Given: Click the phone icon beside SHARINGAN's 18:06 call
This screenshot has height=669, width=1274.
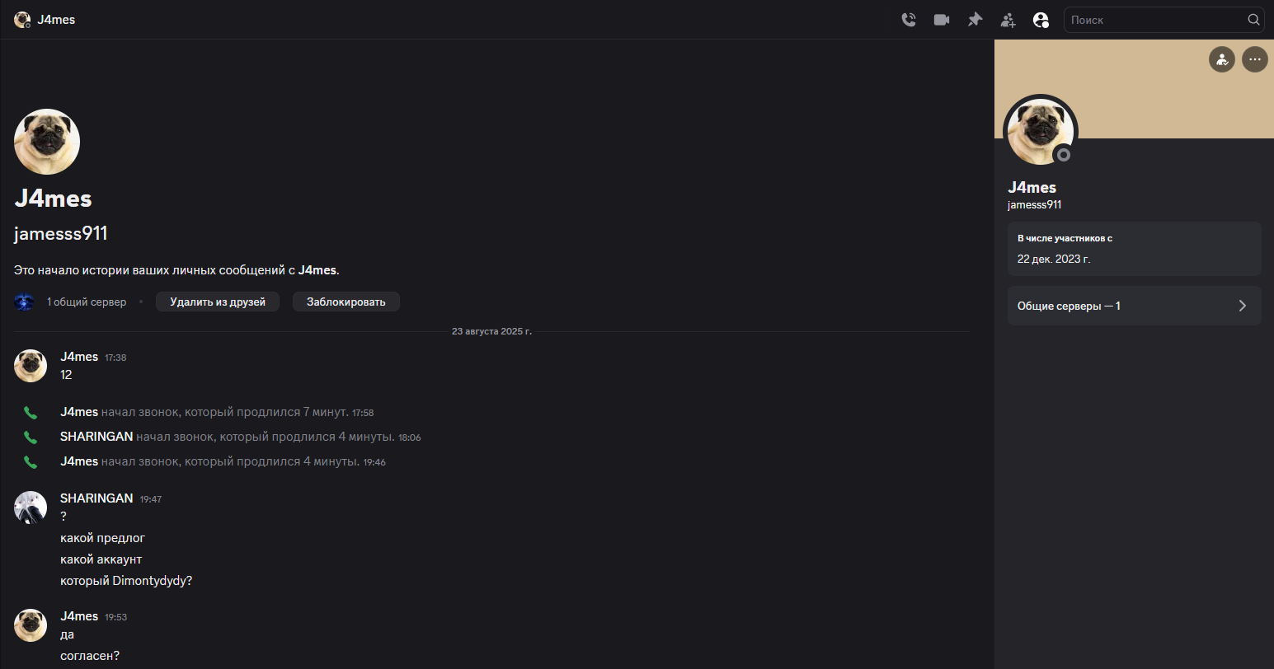Looking at the screenshot, I should pyautogui.click(x=31, y=437).
